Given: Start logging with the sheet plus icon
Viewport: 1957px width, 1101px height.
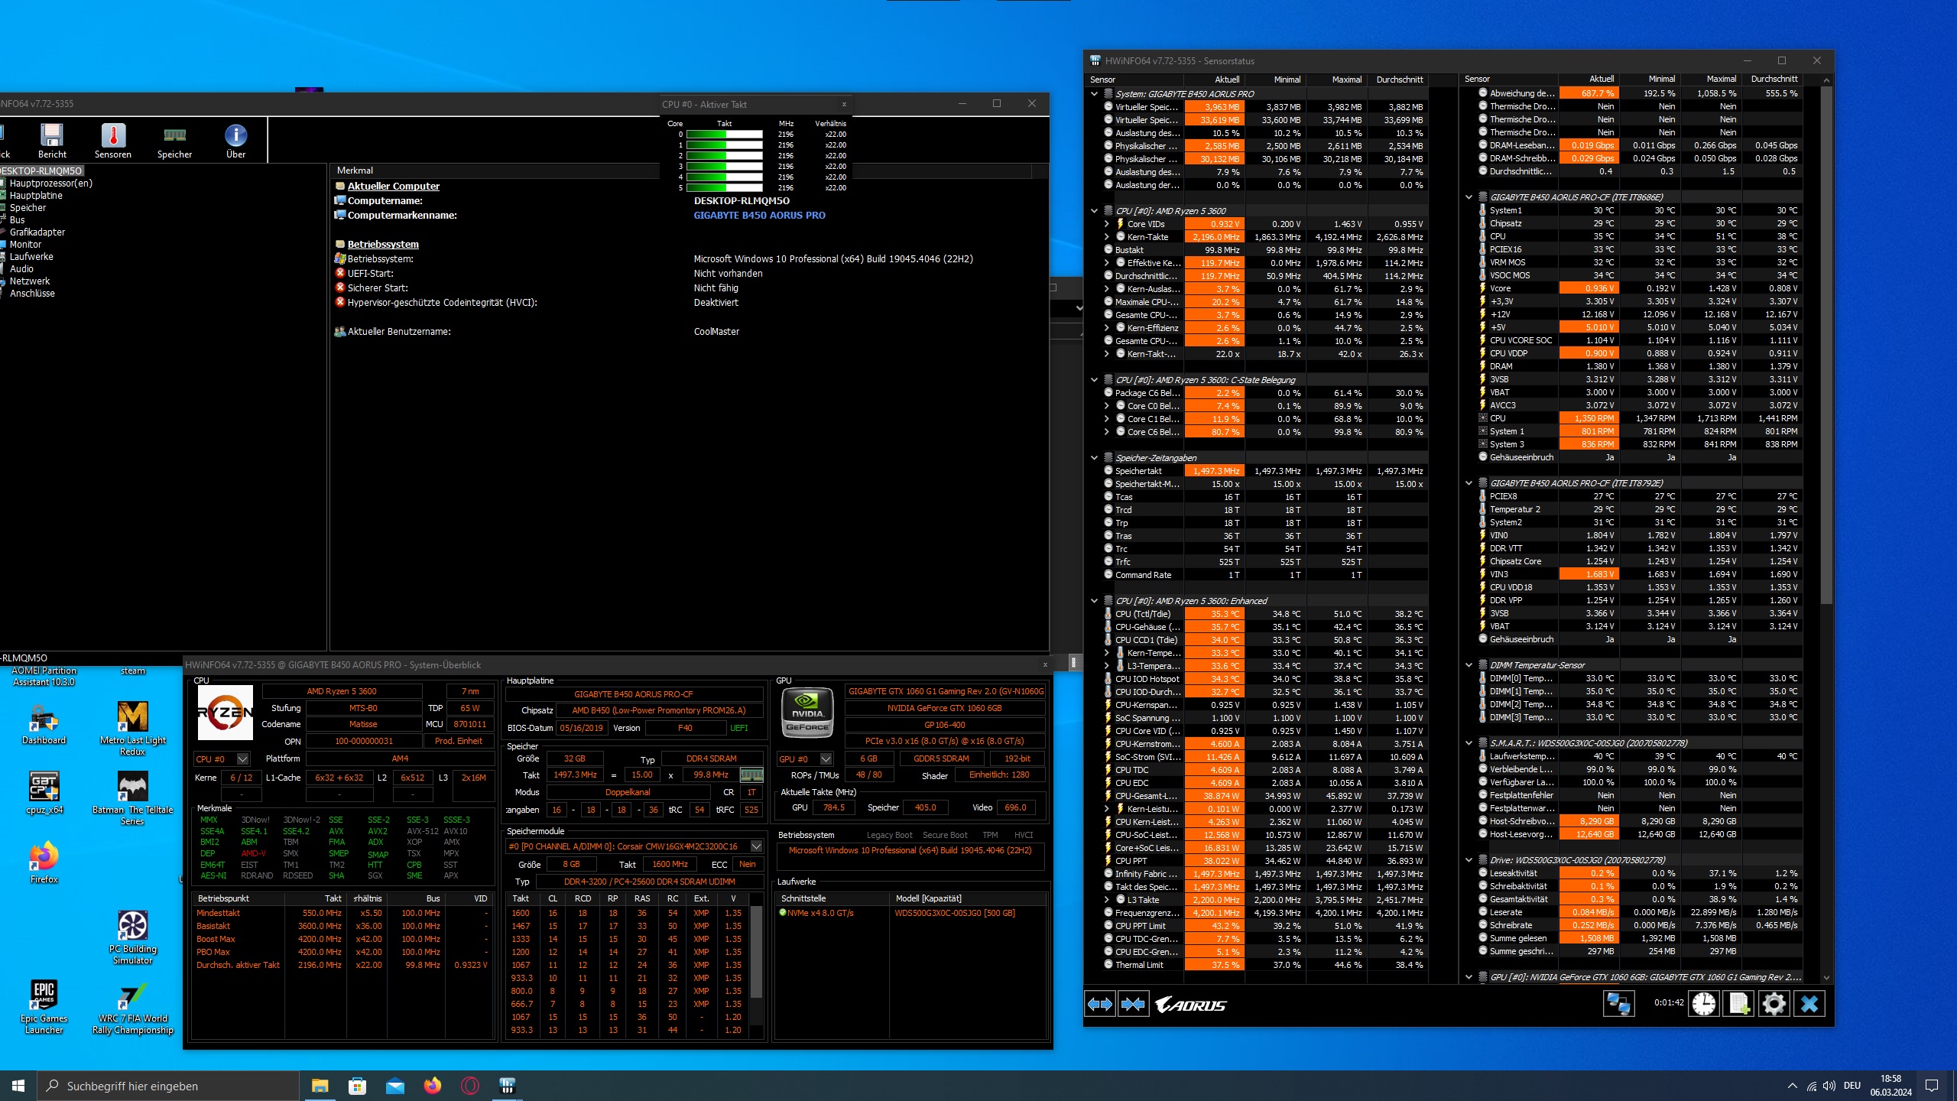Looking at the screenshot, I should click(1738, 1004).
